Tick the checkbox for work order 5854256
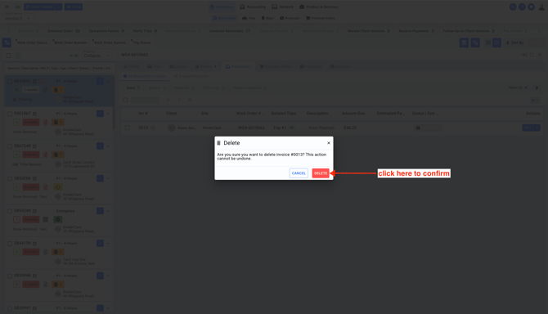This screenshot has height=314, width=548. point(10,178)
